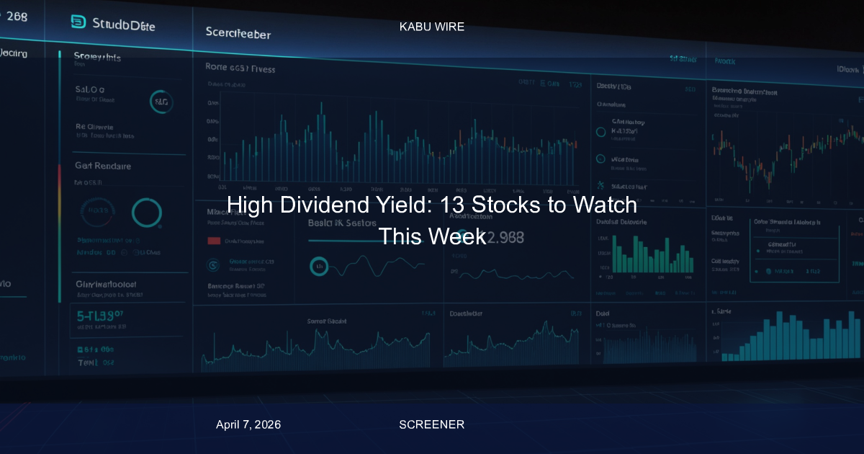The image size is (864, 454).
Task: Click the SCREENER category label
Action: (x=432, y=424)
